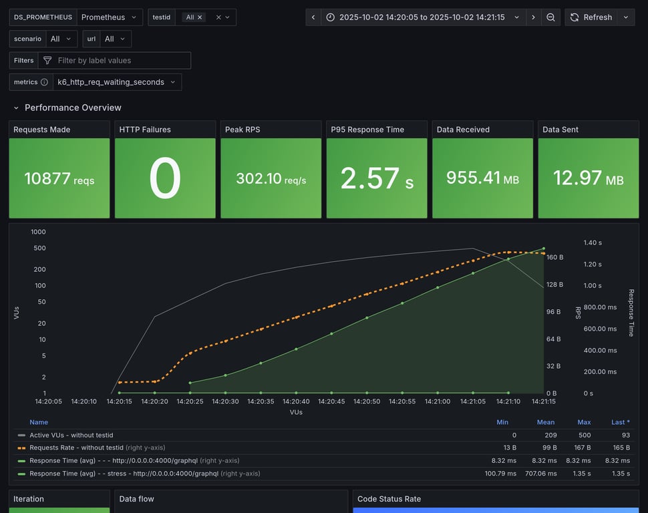Open the Prometheus data source dropdown
The width and height of the screenshot is (648, 513).
coord(110,17)
